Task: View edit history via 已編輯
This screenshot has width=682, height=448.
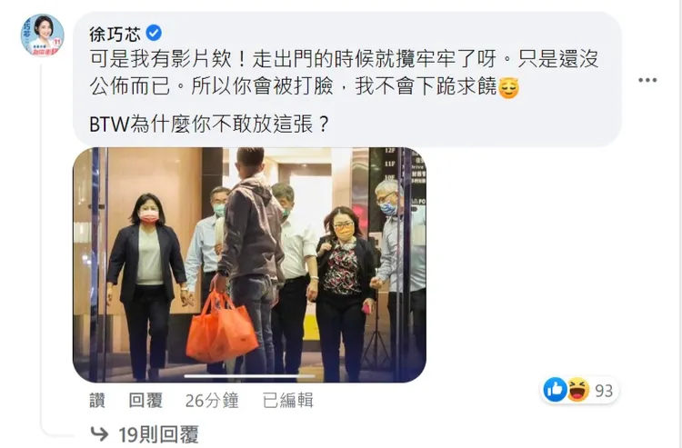Action: tap(288, 401)
